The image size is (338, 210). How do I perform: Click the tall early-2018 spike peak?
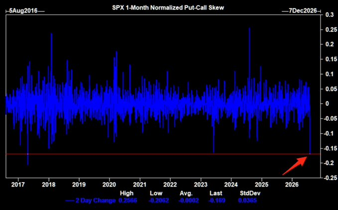tap(51, 34)
